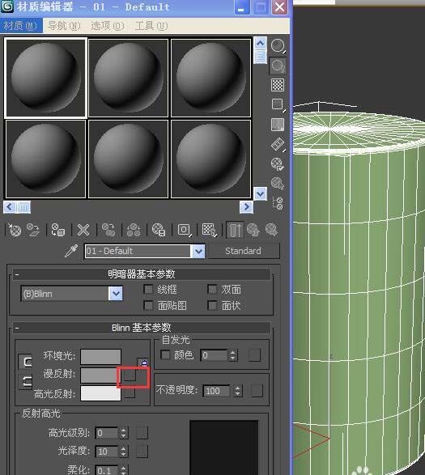Activate the Go to Parent icon
Image resolution: width=425 pixels, height=475 pixels.
[x=253, y=230]
